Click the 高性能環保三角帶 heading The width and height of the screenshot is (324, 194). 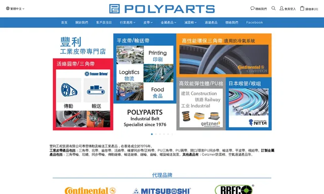pyautogui.click(x=202, y=40)
